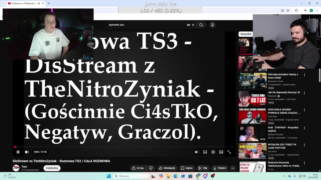The image size is (321, 180).
Task: Open the Tayo channel avatar
Action: [x=16, y=168]
